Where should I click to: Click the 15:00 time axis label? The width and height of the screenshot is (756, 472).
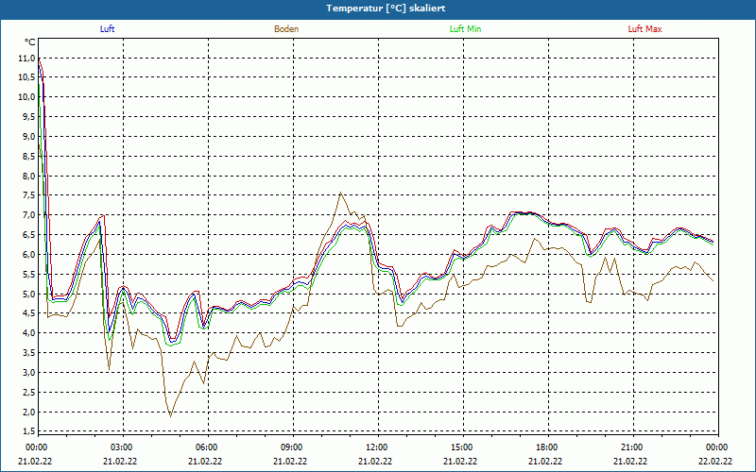coord(462,447)
